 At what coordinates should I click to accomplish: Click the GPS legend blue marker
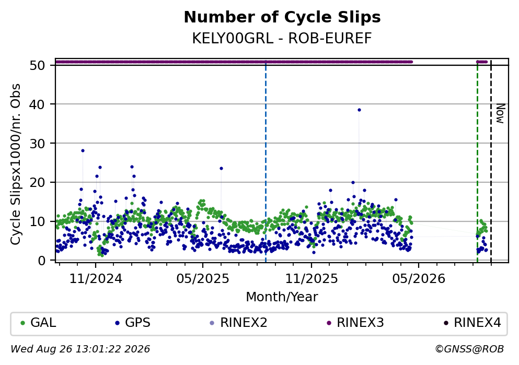(117, 323)
